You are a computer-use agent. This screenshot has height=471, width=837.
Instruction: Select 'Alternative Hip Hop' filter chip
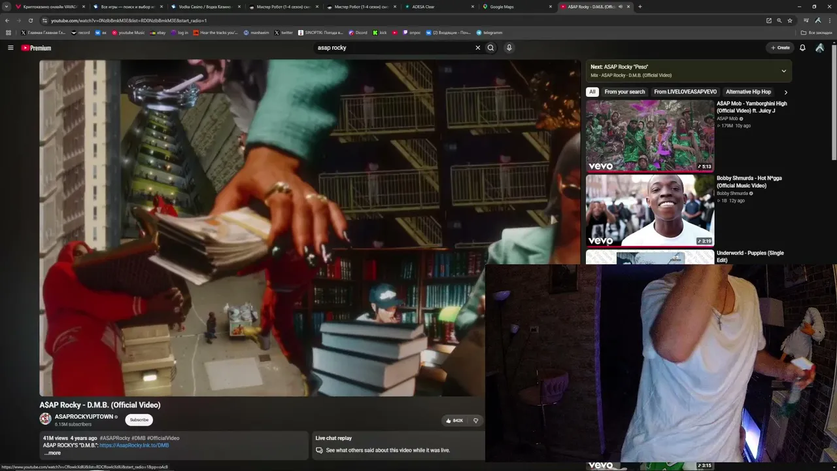(748, 92)
